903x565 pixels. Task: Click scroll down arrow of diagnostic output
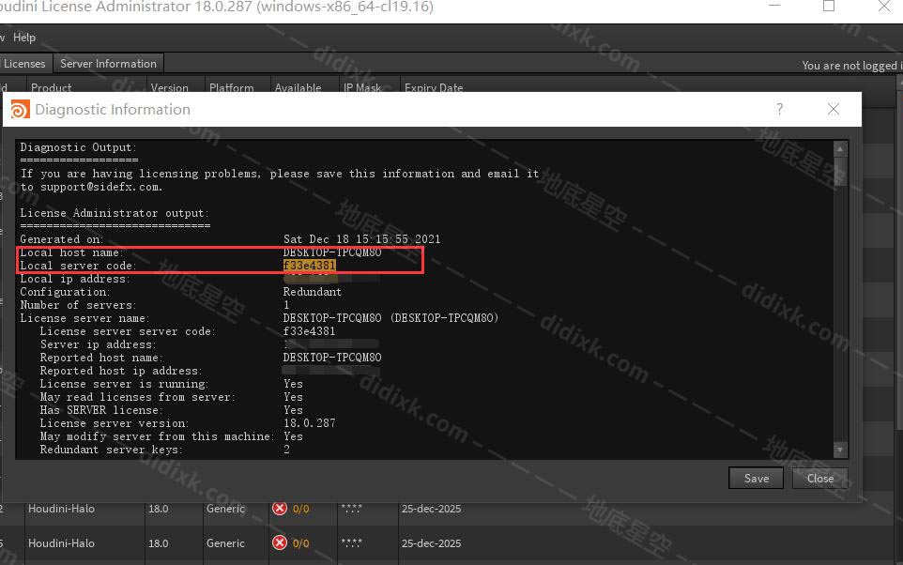pos(840,450)
